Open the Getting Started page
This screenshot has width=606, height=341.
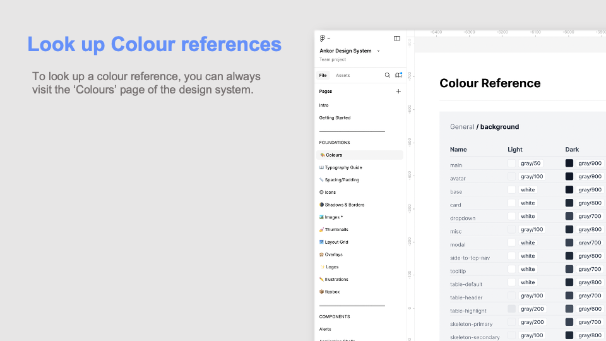point(335,117)
